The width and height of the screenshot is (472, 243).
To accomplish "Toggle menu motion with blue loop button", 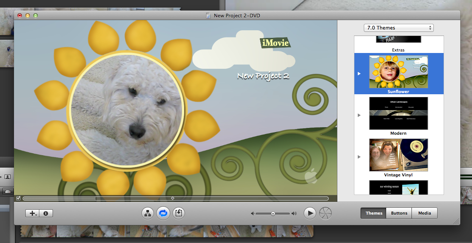I will [x=163, y=213].
